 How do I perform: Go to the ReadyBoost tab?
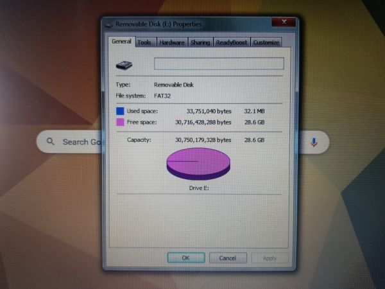232,42
